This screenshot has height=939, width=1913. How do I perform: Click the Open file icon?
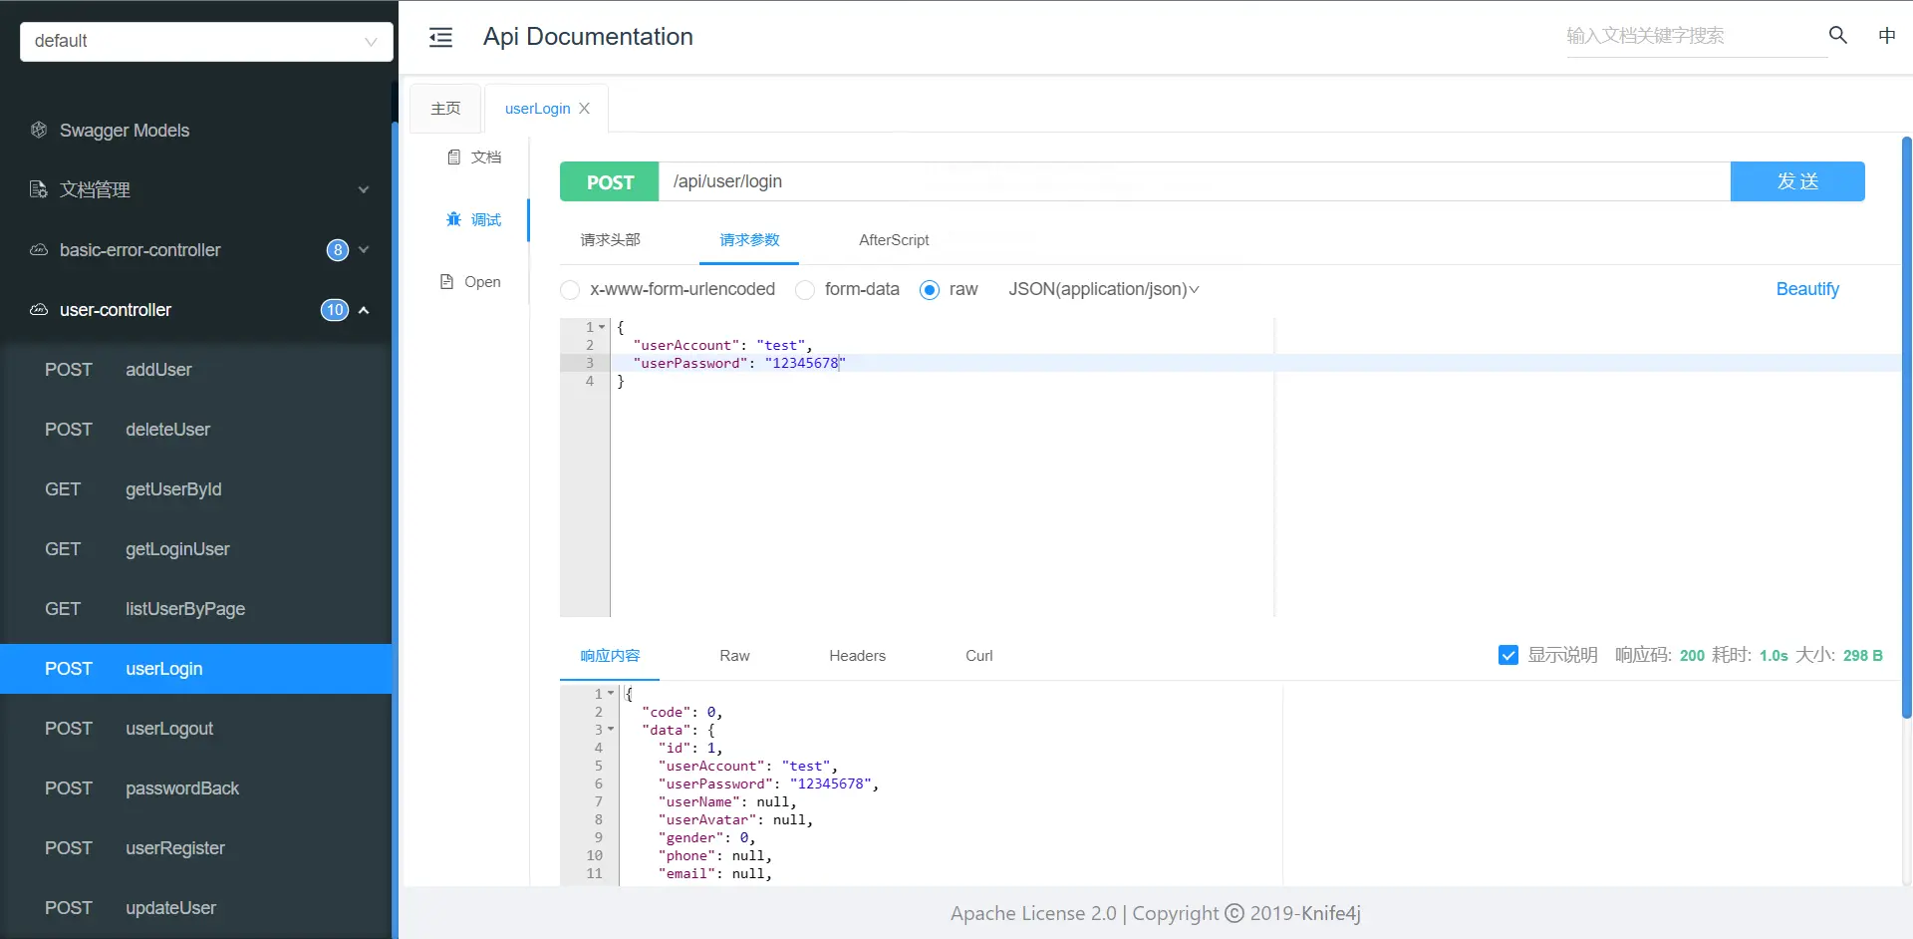click(447, 282)
